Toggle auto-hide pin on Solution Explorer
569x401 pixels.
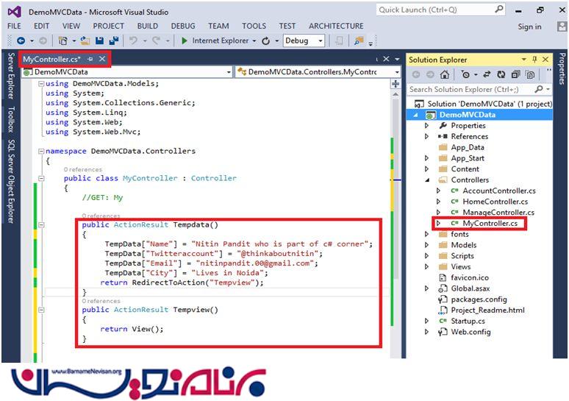(534, 60)
